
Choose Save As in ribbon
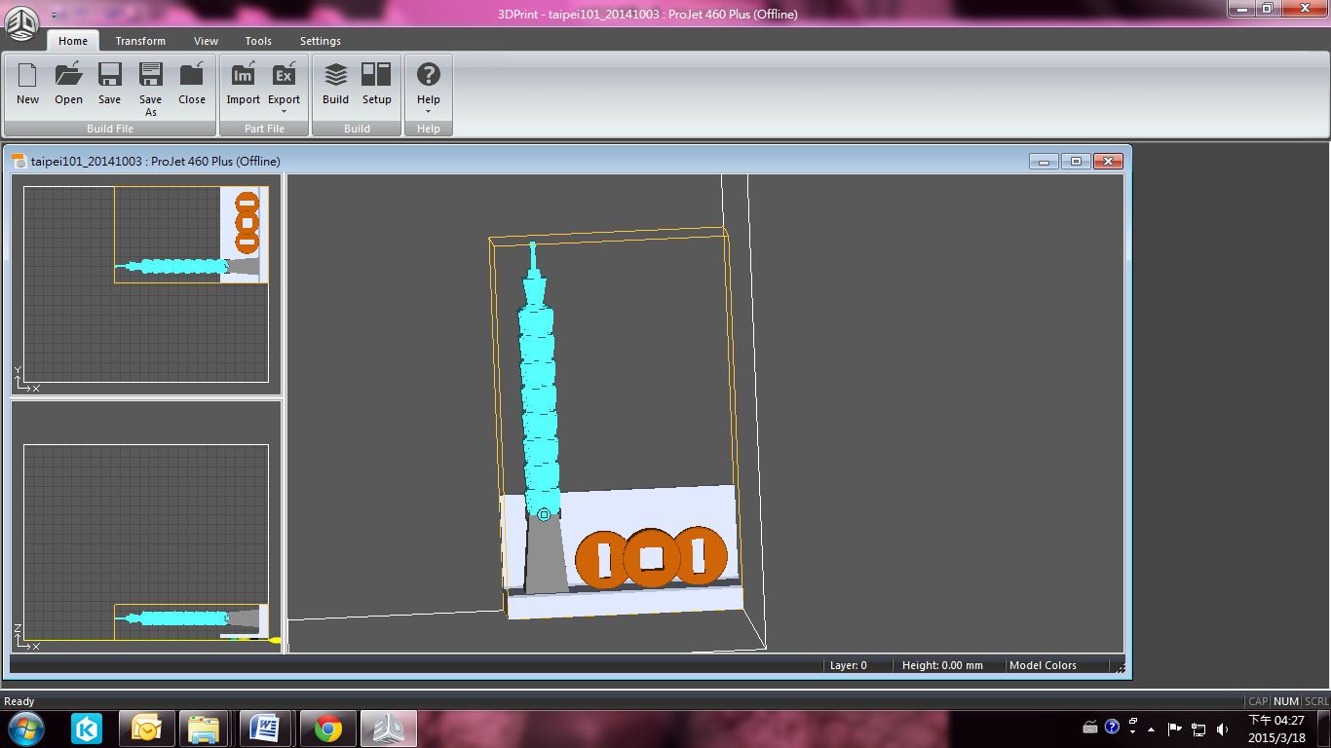point(150,89)
